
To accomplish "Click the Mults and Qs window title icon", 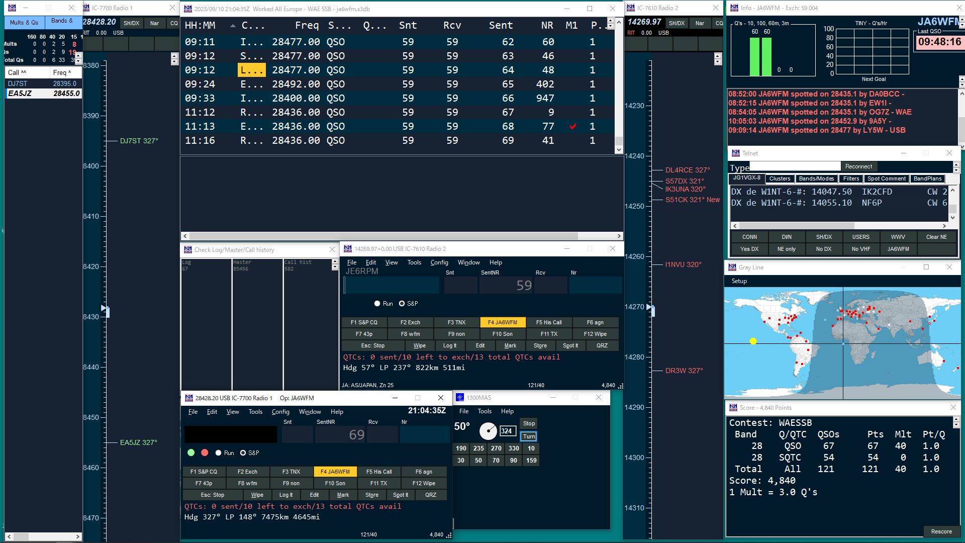I will tap(12, 8).
